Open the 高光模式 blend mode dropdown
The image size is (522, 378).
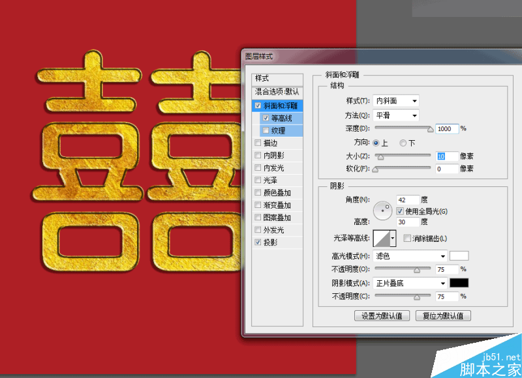click(x=409, y=255)
